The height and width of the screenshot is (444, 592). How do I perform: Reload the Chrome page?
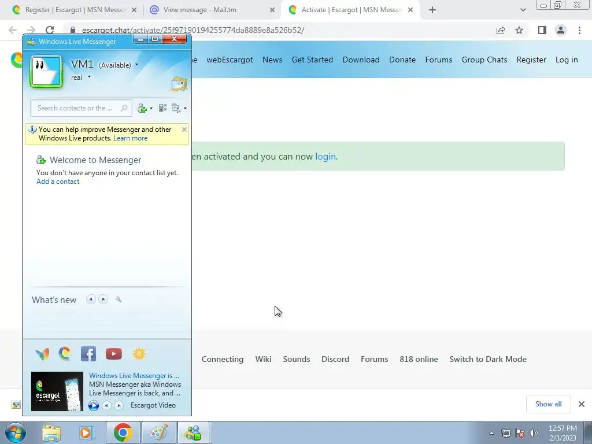50,30
